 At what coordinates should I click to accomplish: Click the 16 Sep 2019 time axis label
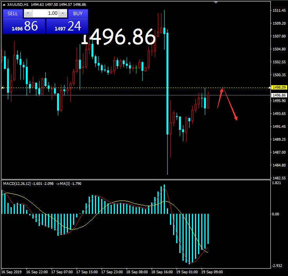click(x=11, y=272)
